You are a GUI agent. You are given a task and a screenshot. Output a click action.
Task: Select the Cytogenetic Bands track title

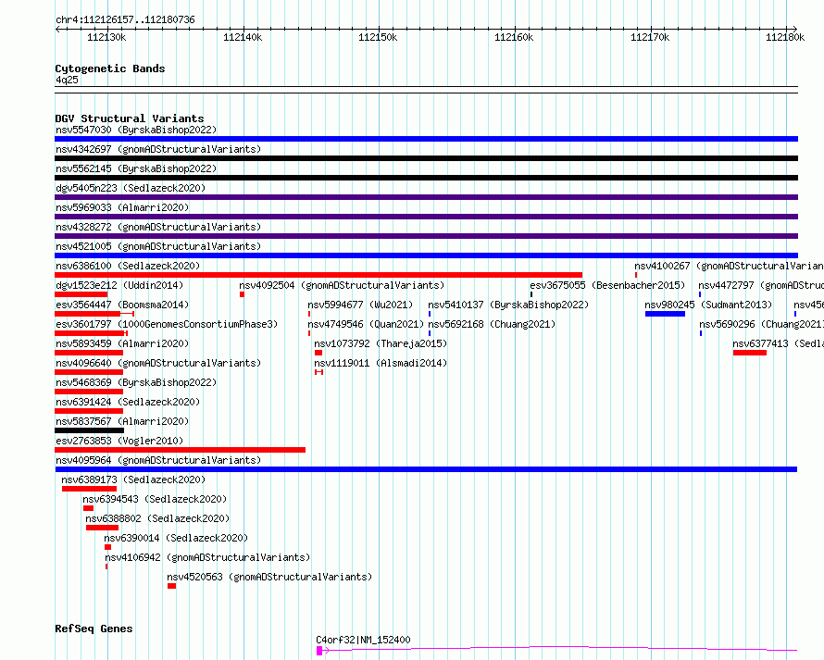coord(110,68)
